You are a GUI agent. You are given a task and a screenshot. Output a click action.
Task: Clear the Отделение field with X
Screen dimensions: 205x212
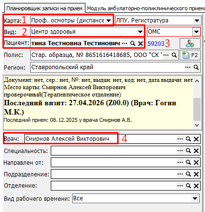pos(196,186)
